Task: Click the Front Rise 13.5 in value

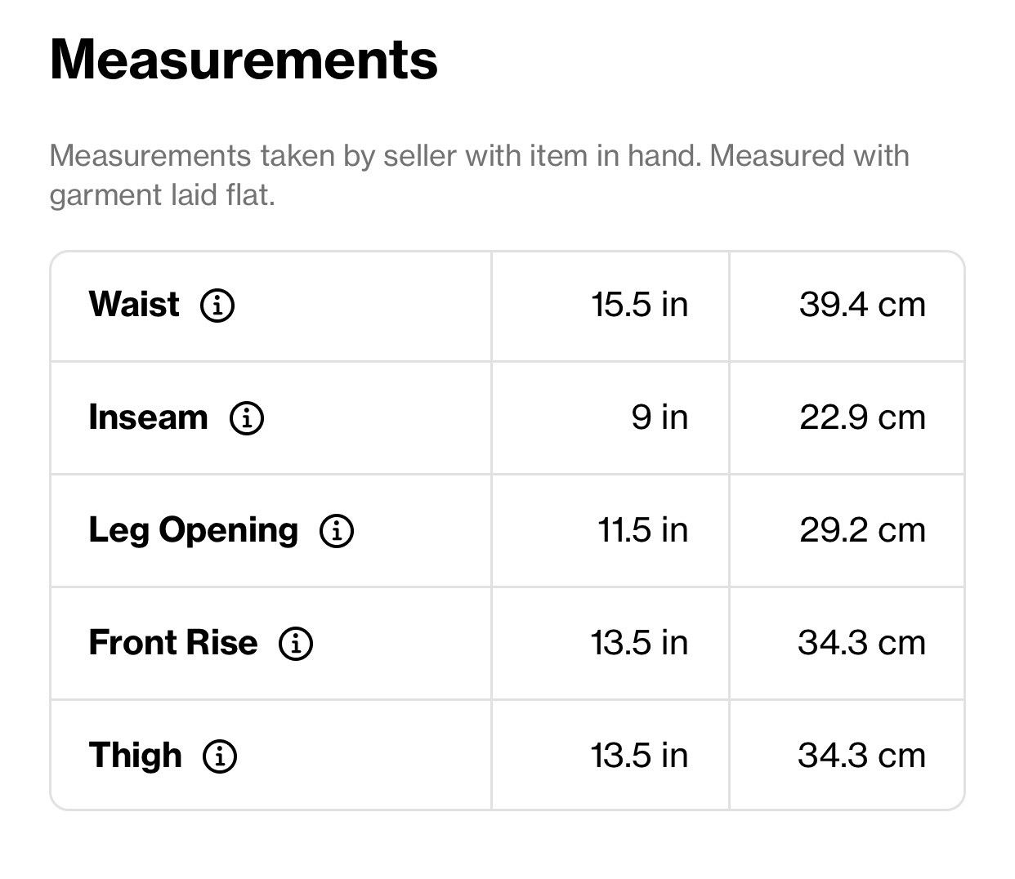Action: pyautogui.click(x=640, y=643)
